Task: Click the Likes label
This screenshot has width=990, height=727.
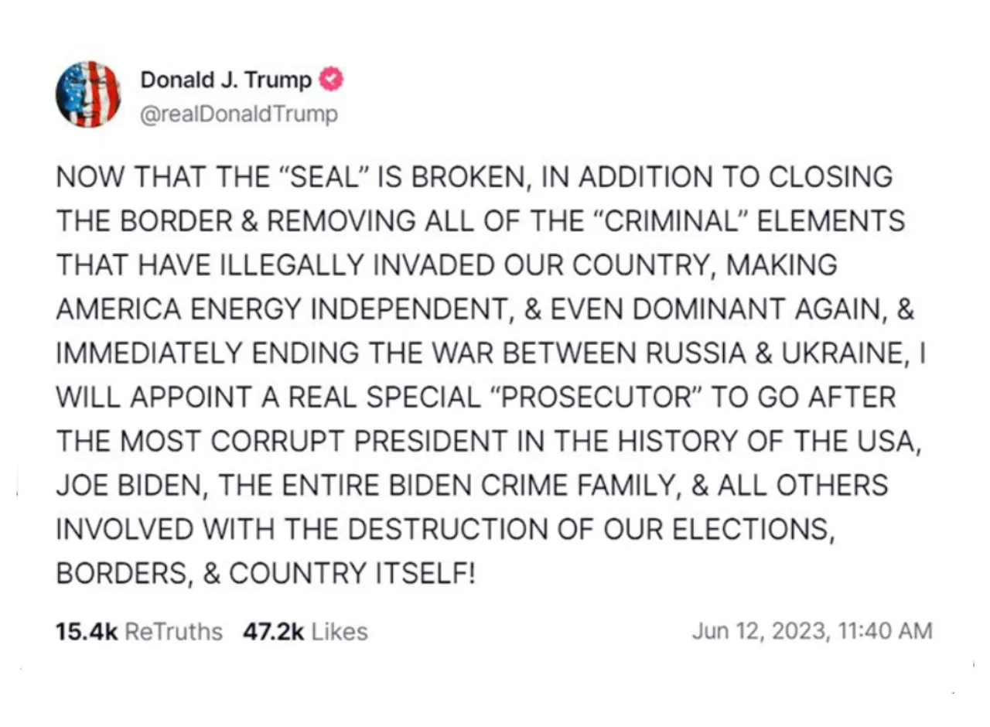Action: point(340,632)
